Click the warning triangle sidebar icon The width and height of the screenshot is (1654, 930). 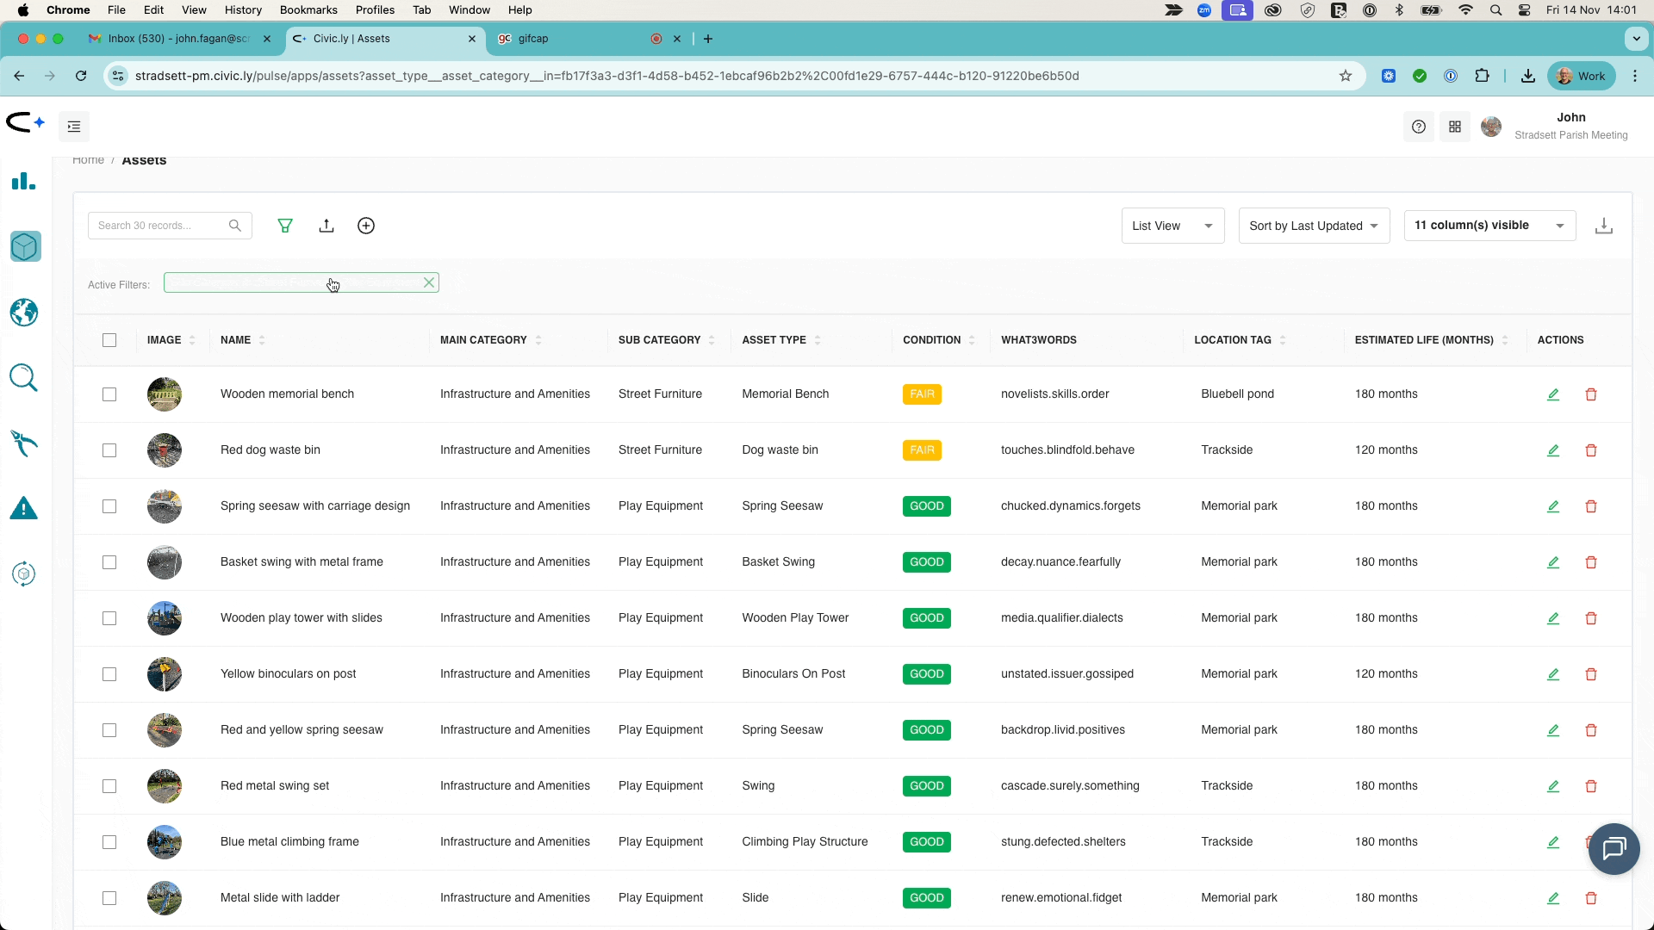[24, 509]
